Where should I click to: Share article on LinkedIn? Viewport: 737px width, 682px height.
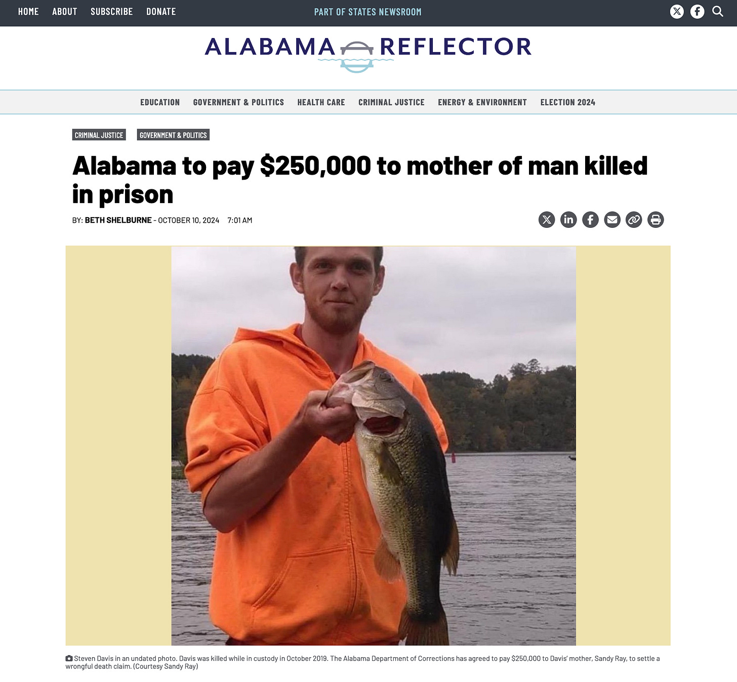point(568,220)
